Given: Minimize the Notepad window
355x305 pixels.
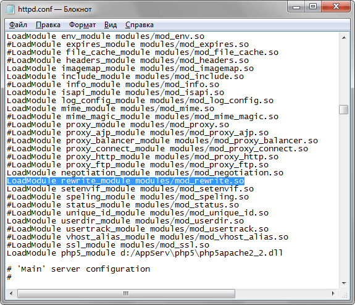Looking at the screenshot, I should [x=296, y=7].
